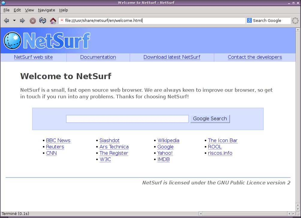
Task: Visit the Slashdot link
Action: (109, 140)
